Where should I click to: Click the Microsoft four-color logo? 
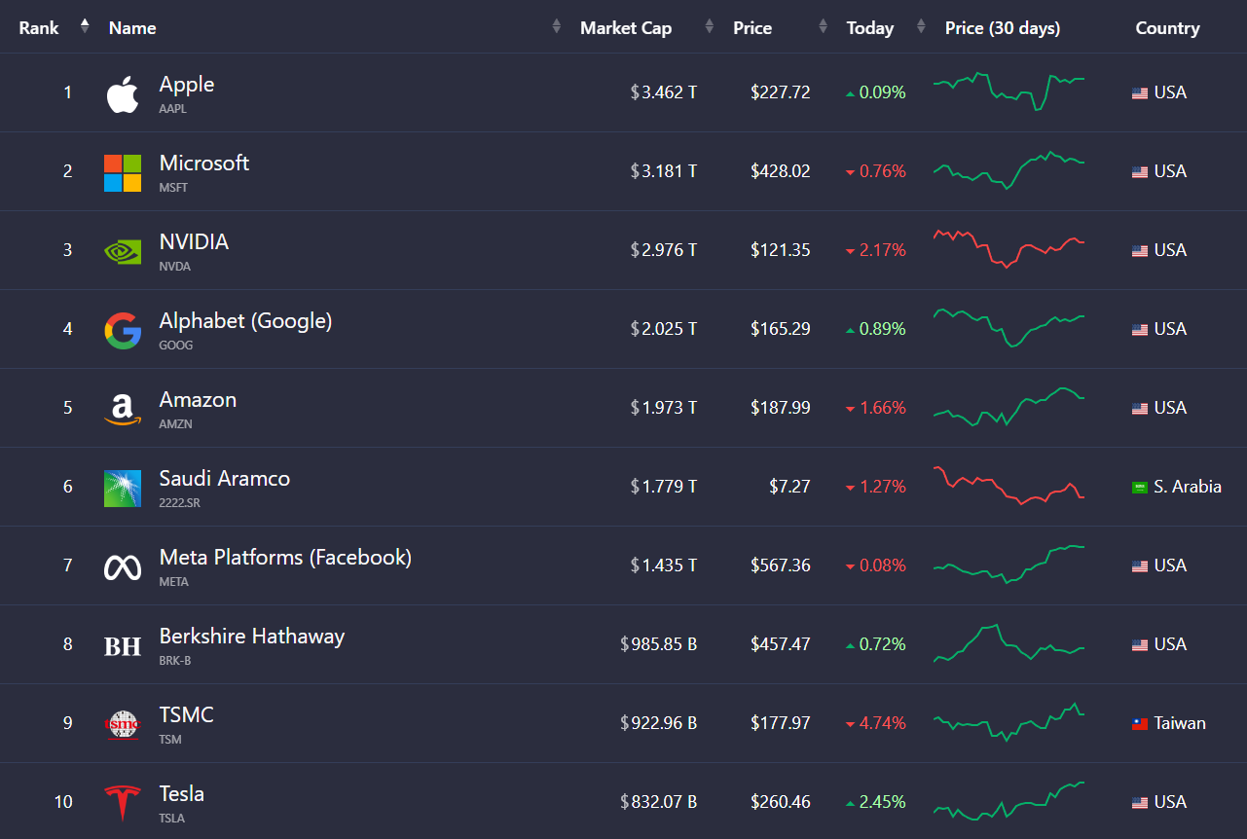coord(123,172)
